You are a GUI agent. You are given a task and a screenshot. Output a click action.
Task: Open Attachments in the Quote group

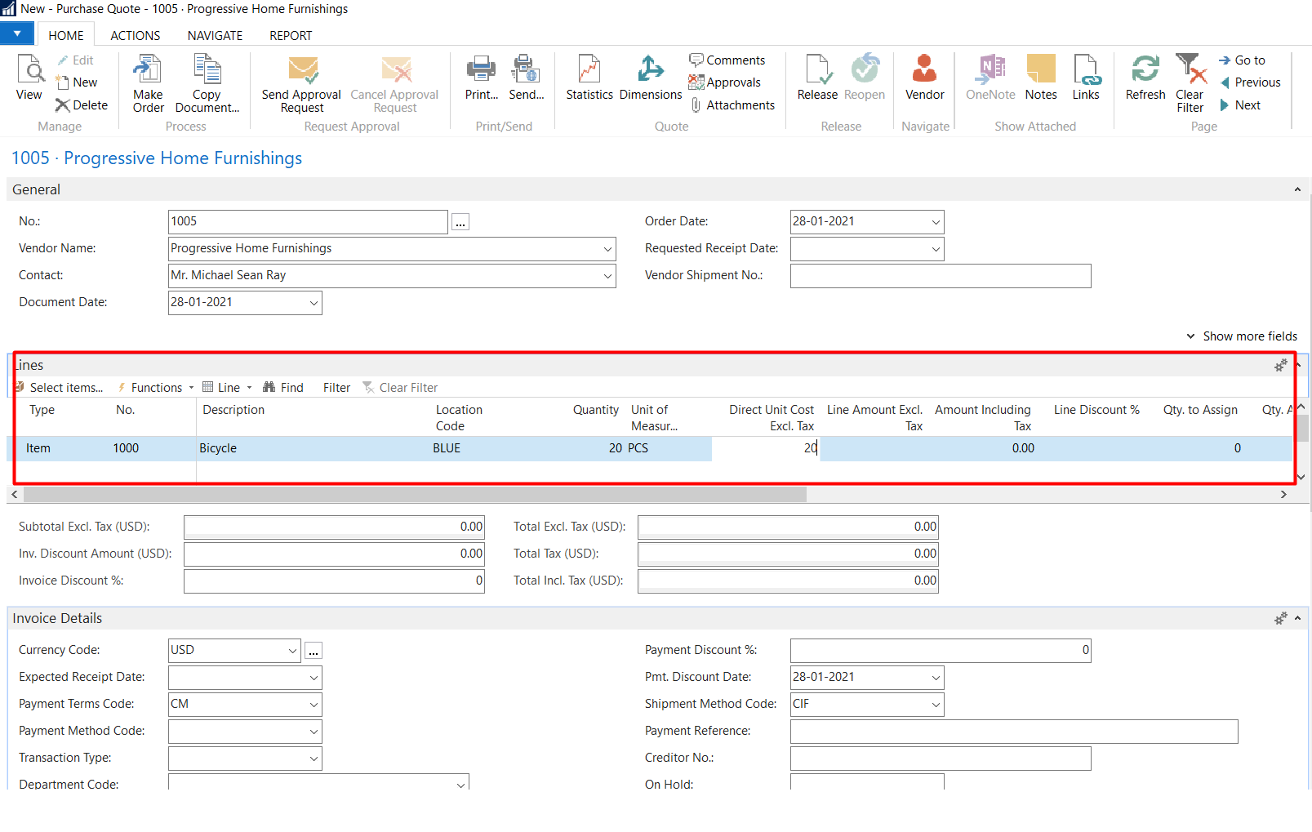(x=732, y=105)
